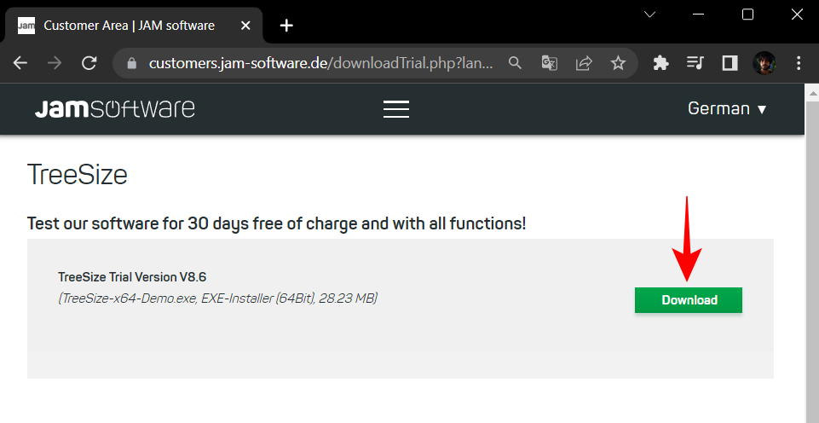Viewport: 819px width, 423px height.
Task: Click the JAM Software logo
Action: pyautogui.click(x=114, y=109)
